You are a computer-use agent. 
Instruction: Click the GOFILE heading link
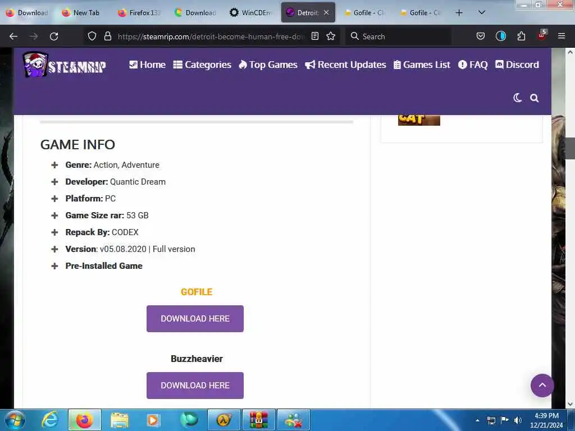(197, 292)
